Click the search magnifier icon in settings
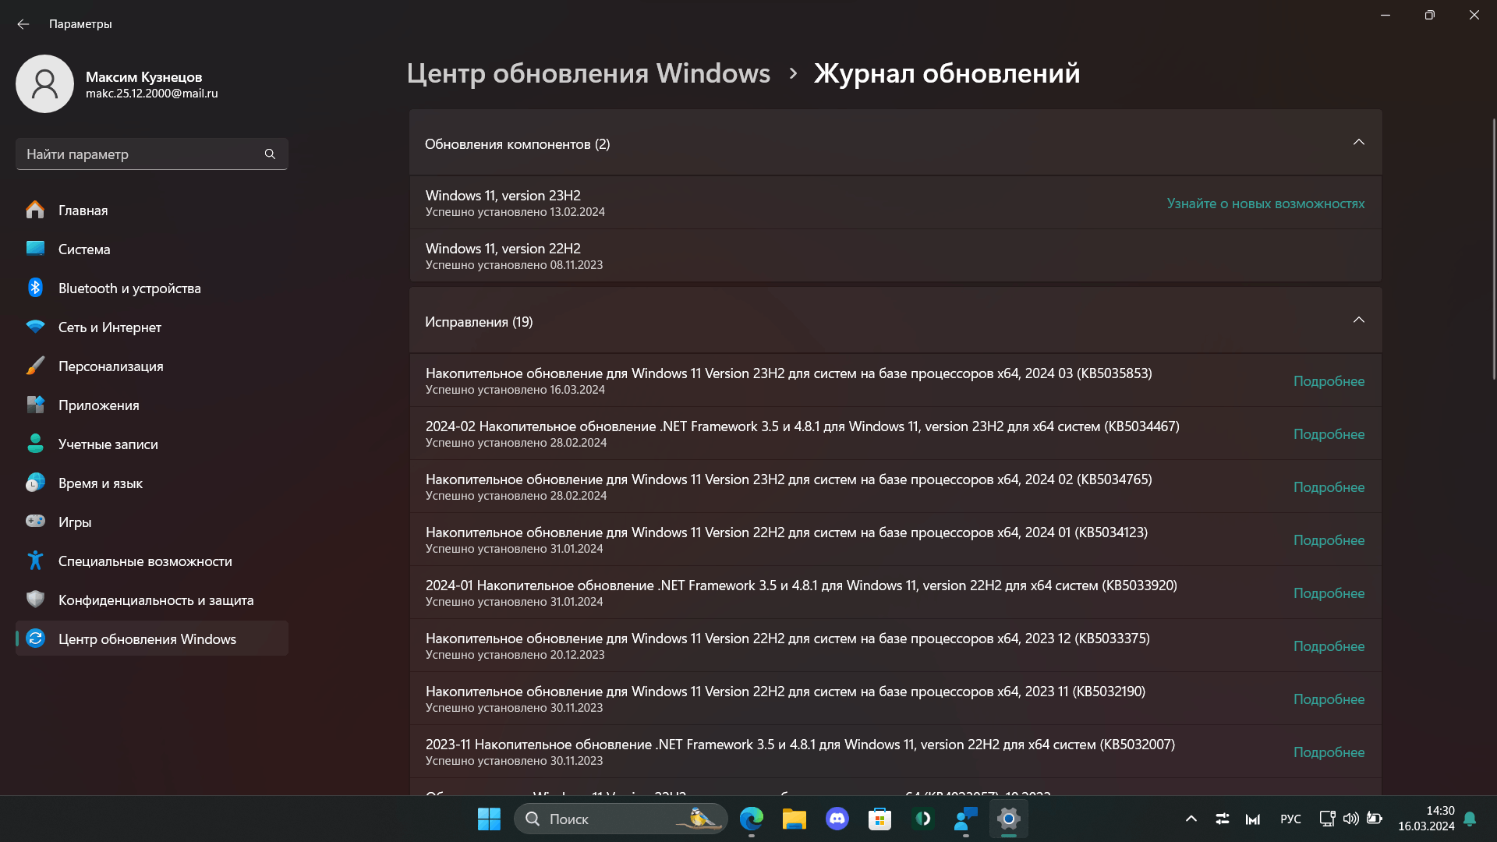The width and height of the screenshot is (1497, 842). pos(270,154)
